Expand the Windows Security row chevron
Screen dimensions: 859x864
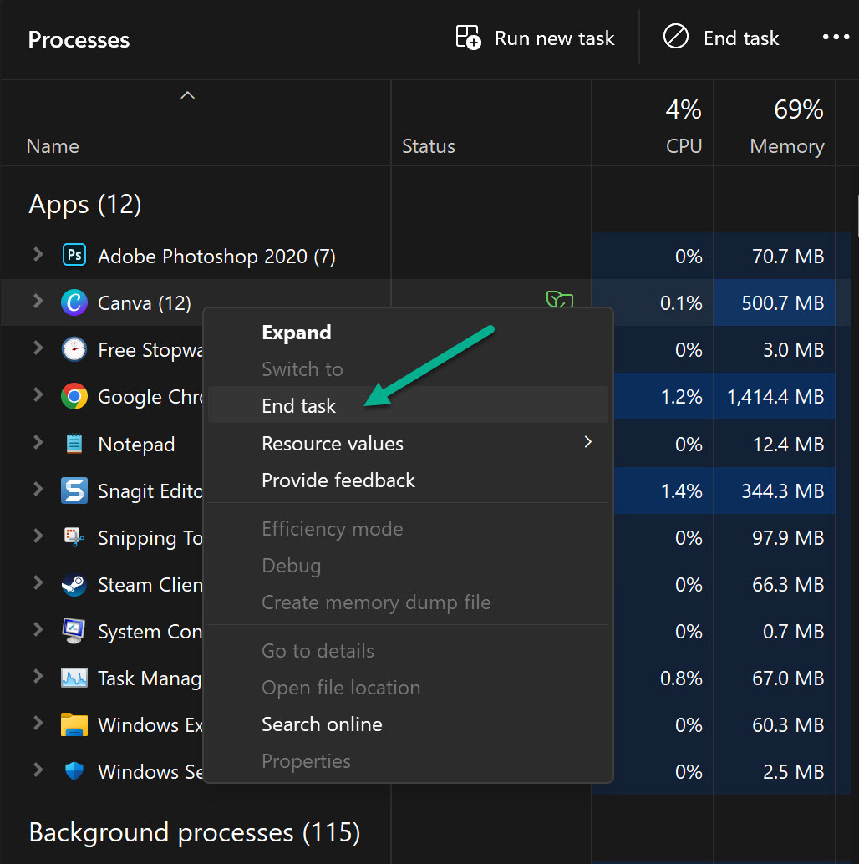tap(38, 770)
